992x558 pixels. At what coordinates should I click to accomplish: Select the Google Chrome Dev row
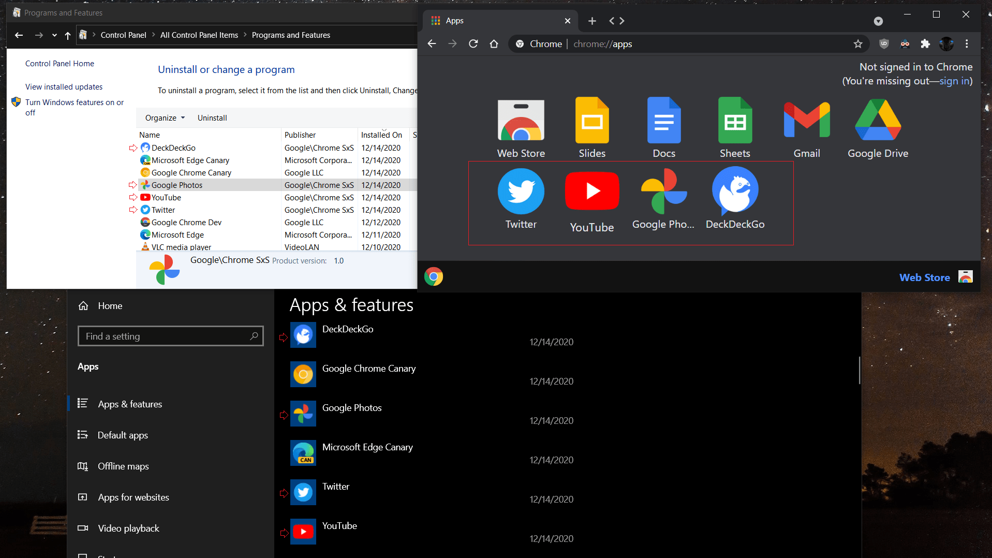pos(186,223)
